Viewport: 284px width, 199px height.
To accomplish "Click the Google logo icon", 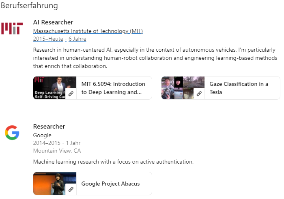I will [12, 133].
